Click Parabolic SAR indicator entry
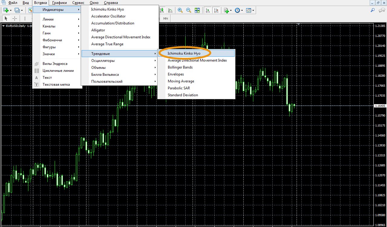 point(179,88)
